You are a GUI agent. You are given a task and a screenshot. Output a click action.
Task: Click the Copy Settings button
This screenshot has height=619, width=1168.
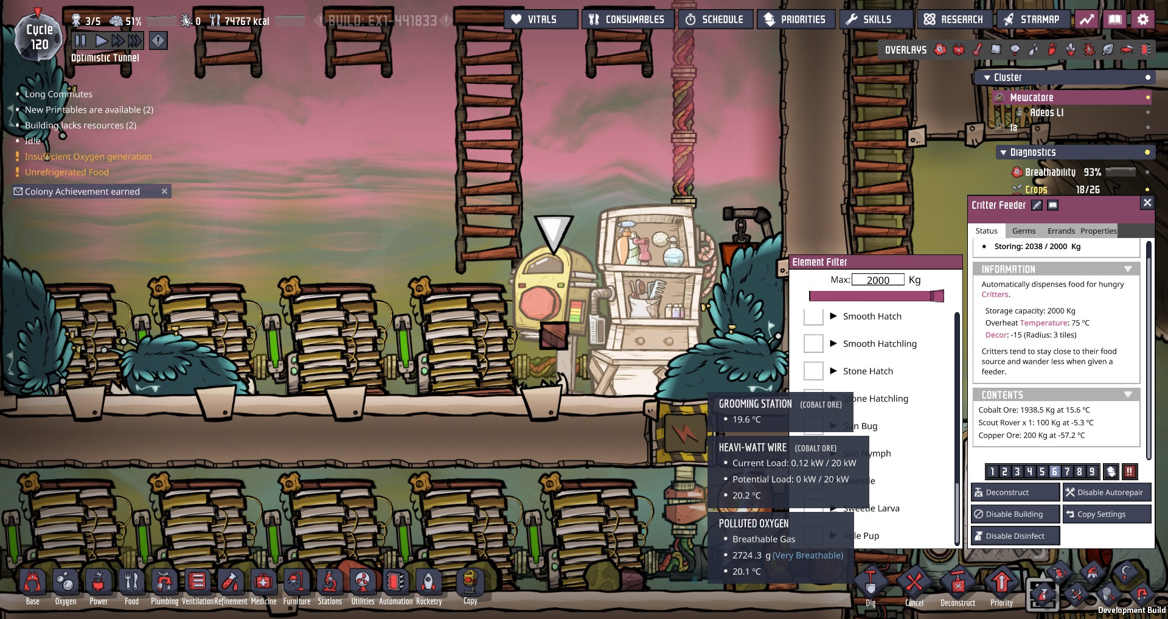[1107, 514]
